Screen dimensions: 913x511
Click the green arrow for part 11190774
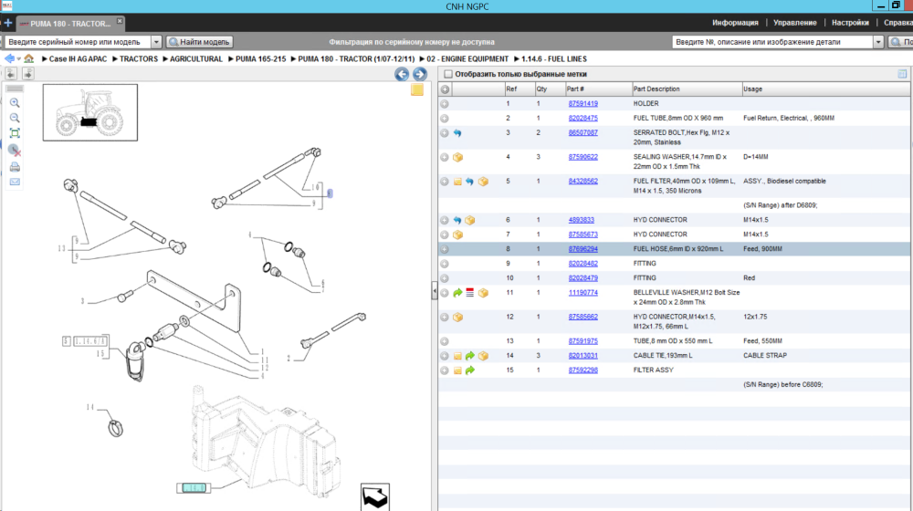(x=457, y=293)
